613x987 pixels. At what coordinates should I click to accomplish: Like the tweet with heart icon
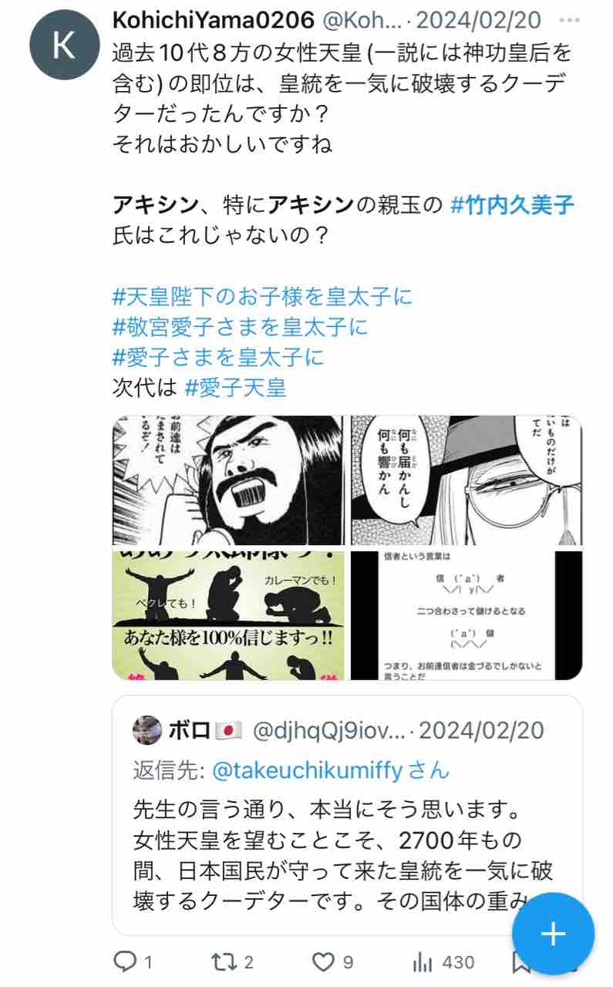tap(323, 962)
